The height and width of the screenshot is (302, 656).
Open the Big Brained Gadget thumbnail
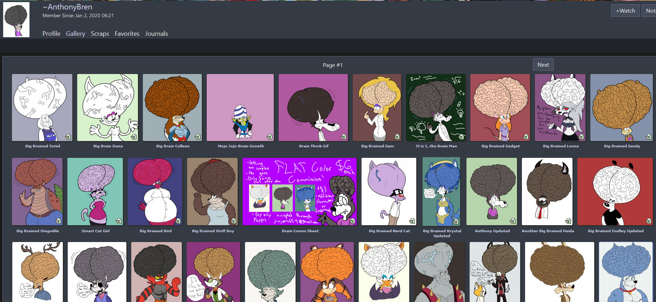point(500,107)
